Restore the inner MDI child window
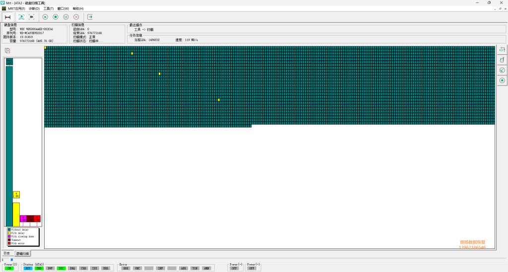 coord(500,9)
